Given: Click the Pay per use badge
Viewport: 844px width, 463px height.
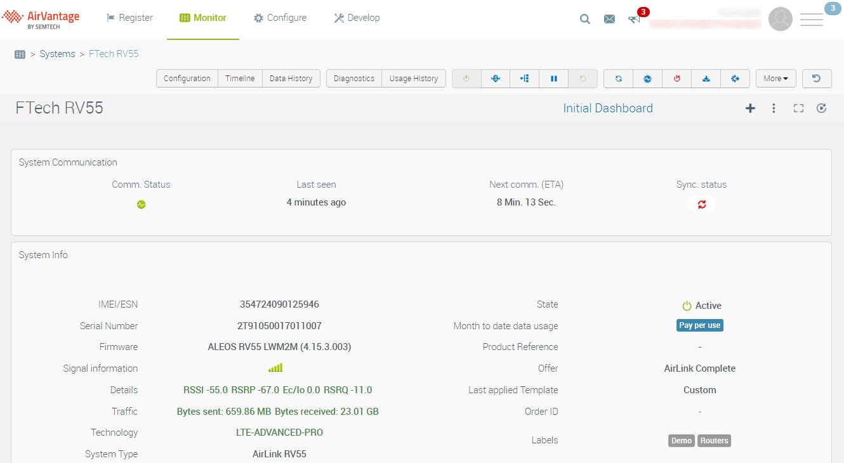Looking at the screenshot, I should [x=699, y=325].
